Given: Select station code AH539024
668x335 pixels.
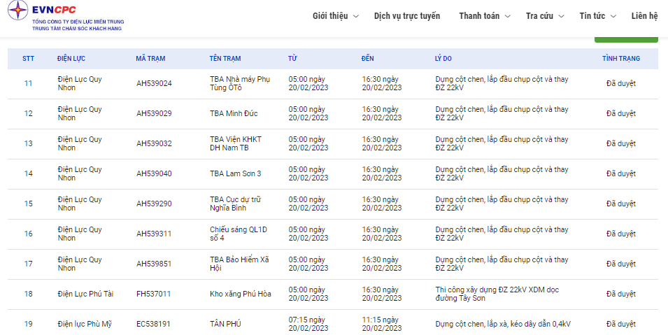Looking at the screenshot, I should click(x=154, y=83).
